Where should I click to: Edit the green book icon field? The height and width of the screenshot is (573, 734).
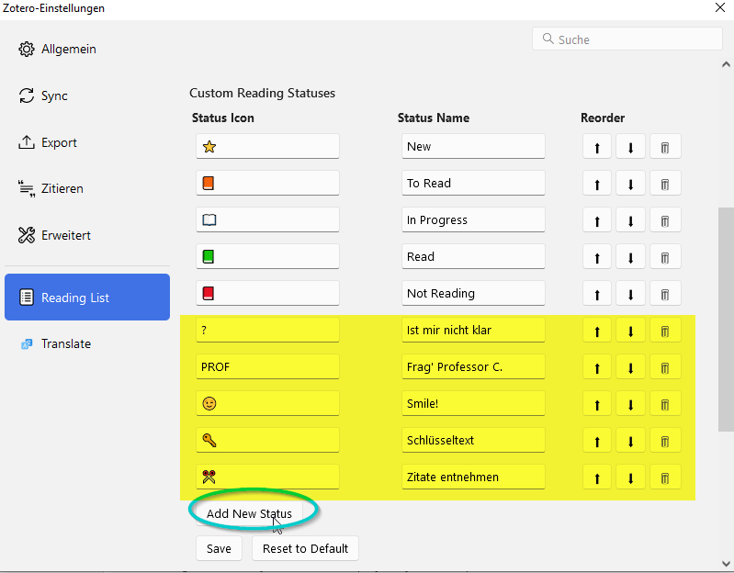pyautogui.click(x=267, y=256)
